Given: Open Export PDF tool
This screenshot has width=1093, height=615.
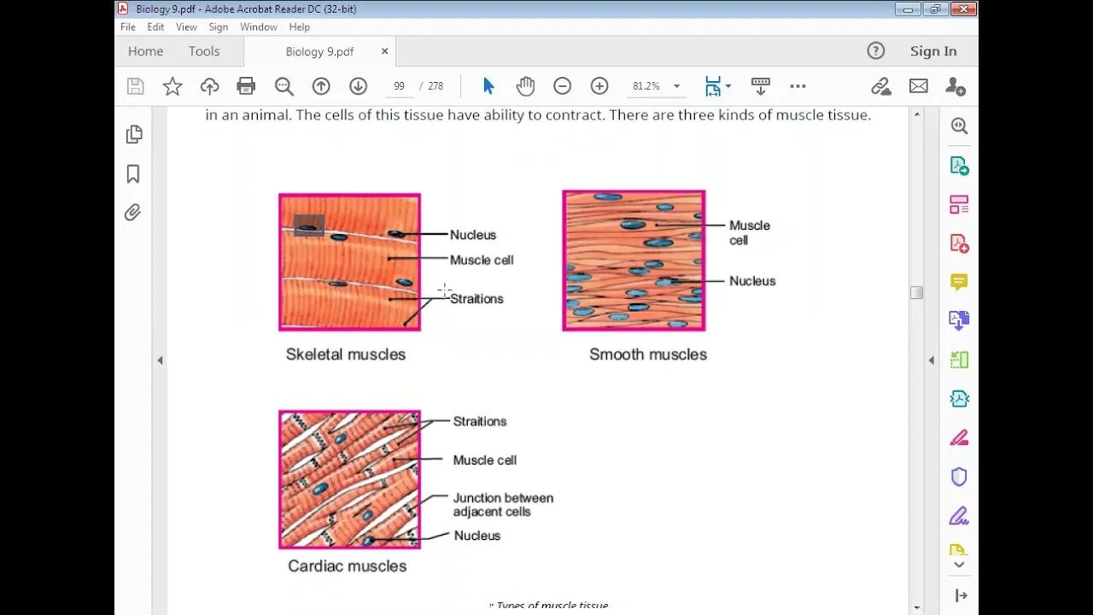Looking at the screenshot, I should pos(959,166).
